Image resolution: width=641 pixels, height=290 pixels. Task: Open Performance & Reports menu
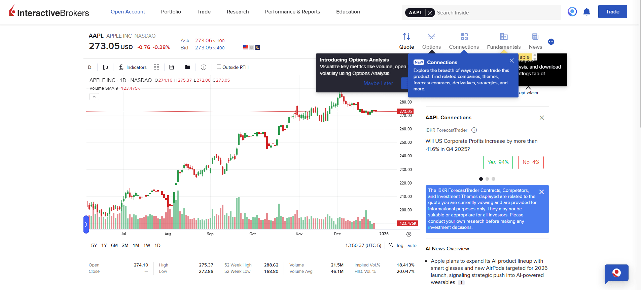pyautogui.click(x=292, y=12)
